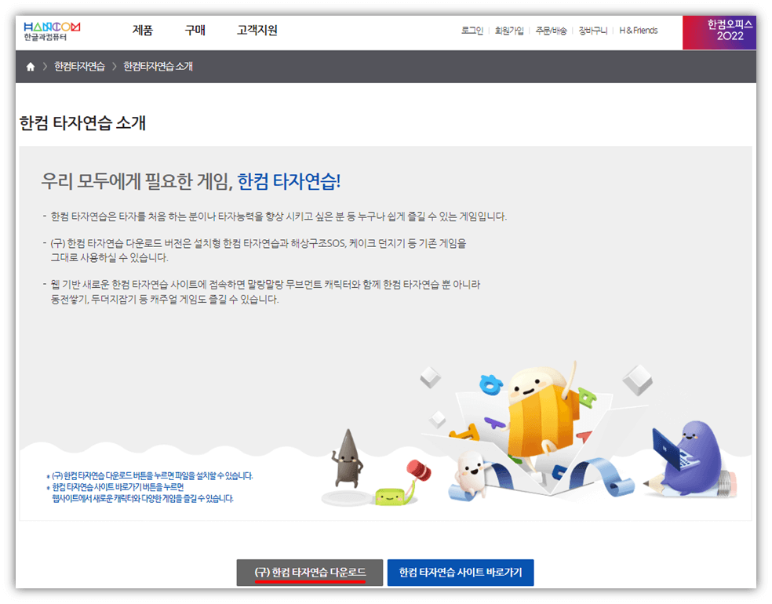Click the 로그인 link
This screenshot has height=604, width=772.
(x=472, y=31)
